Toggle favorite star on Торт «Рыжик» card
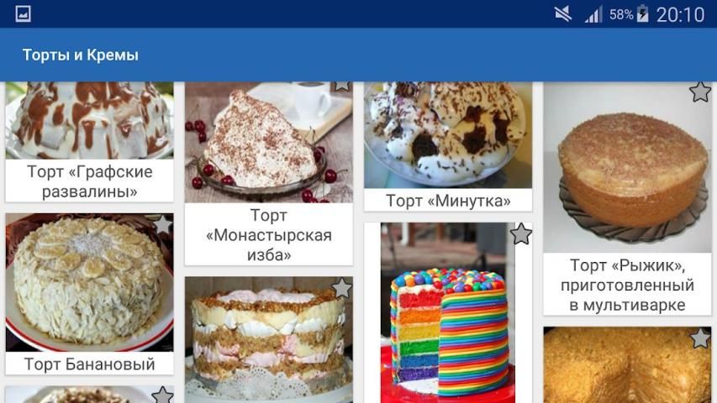The width and height of the screenshot is (717, 403). [700, 92]
